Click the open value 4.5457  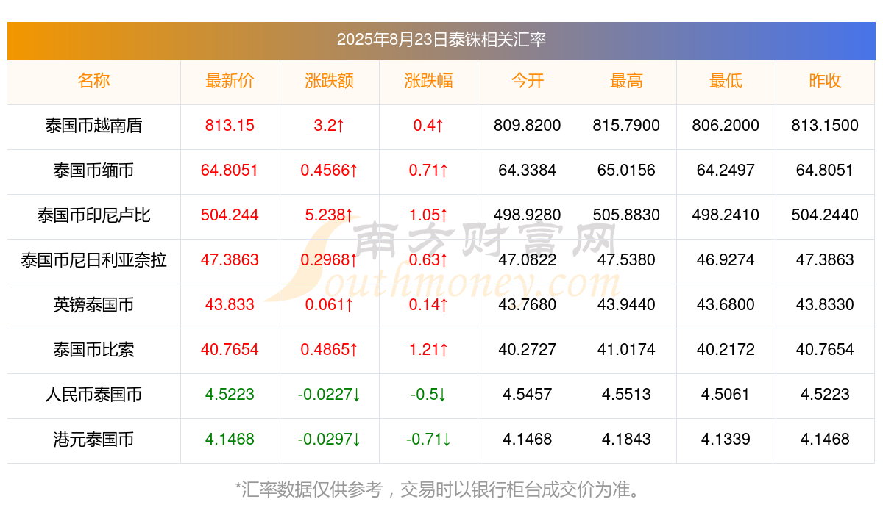[528, 395]
